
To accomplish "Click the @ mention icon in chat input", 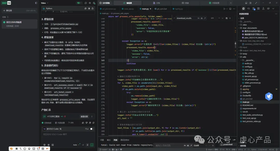I will tap(45, 145).
